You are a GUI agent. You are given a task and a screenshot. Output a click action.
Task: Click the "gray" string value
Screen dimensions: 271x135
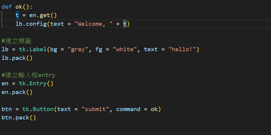tap(78, 49)
